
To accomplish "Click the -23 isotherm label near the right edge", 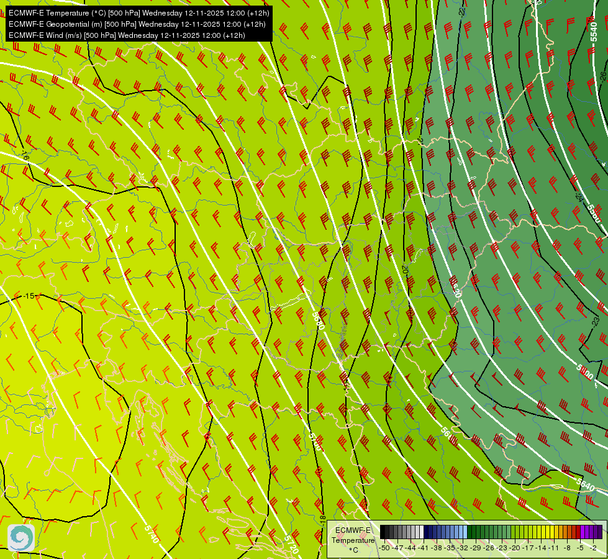I will [x=596, y=321].
